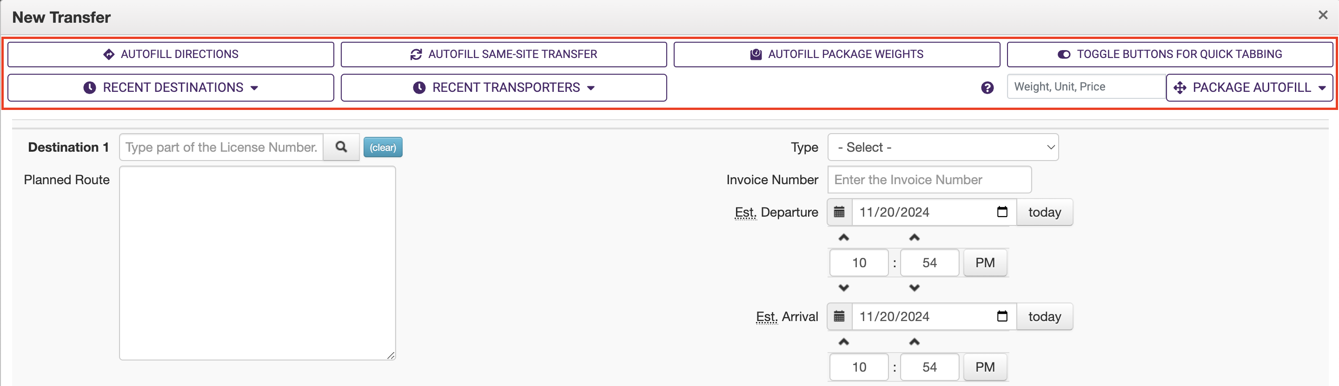Screen dimensions: 1339x386
Task: Open the Type select dropdown
Action: pyautogui.click(x=942, y=148)
